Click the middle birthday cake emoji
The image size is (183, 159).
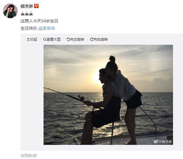27,13
